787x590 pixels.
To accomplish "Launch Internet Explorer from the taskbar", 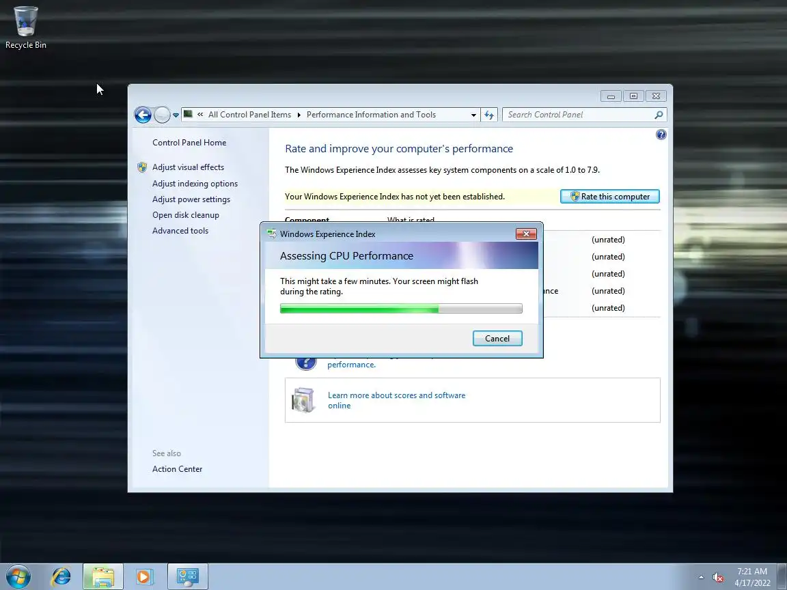I will click(61, 576).
